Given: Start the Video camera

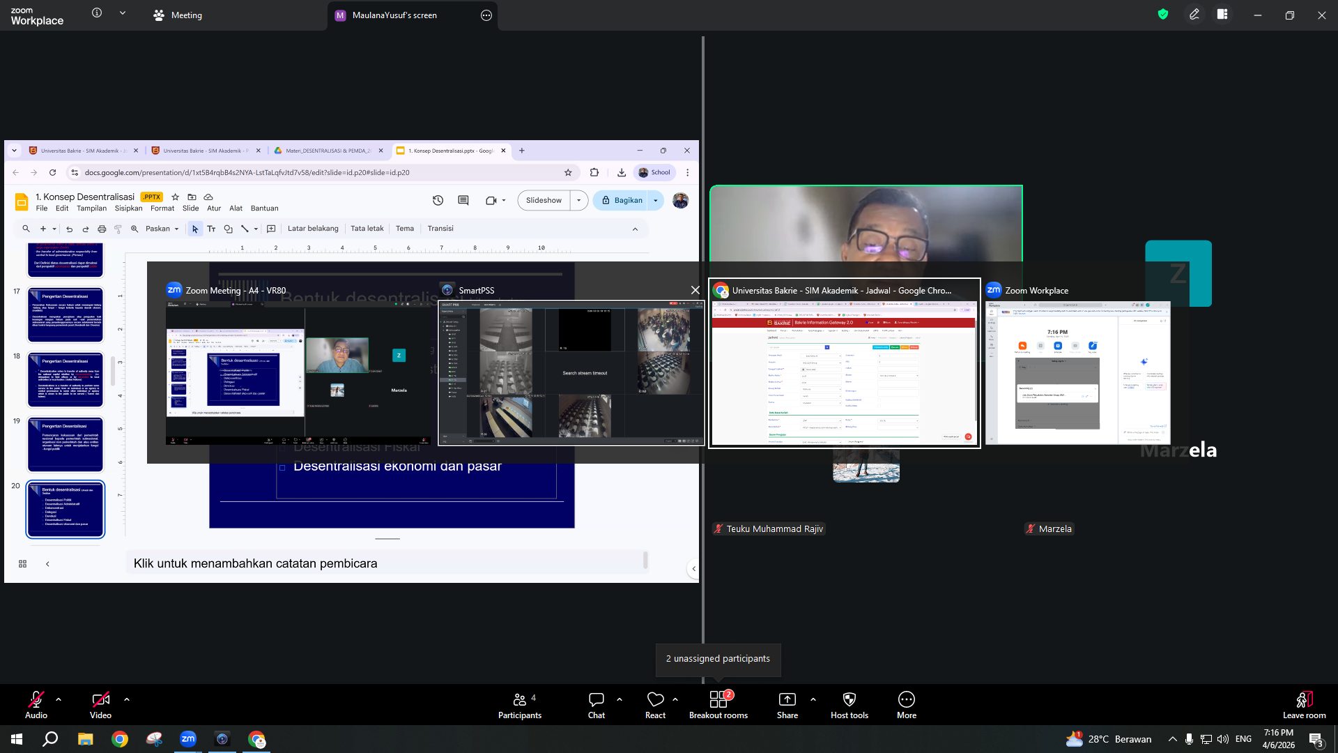Looking at the screenshot, I should pos(100,704).
